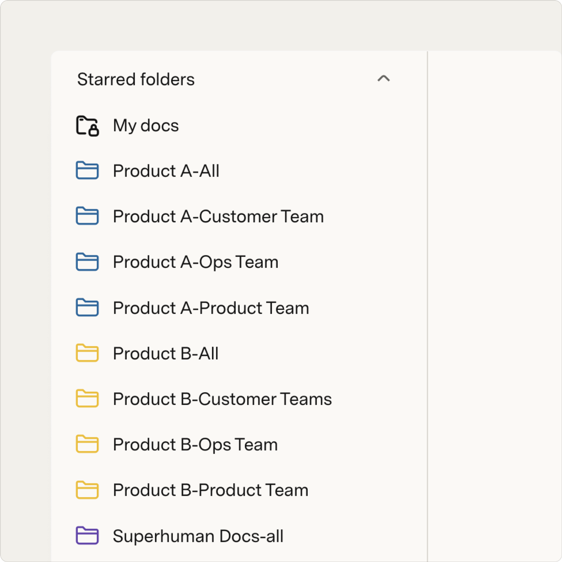Viewport: 562px width, 562px height.
Task: Click the blue folder icon for Product A-All
Action: click(87, 170)
